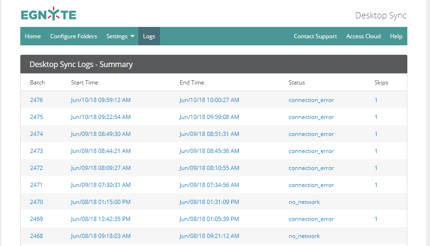Click skips count for batch 2471
This screenshot has height=246, width=430.
[x=376, y=185]
